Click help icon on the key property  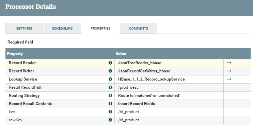point(110,112)
